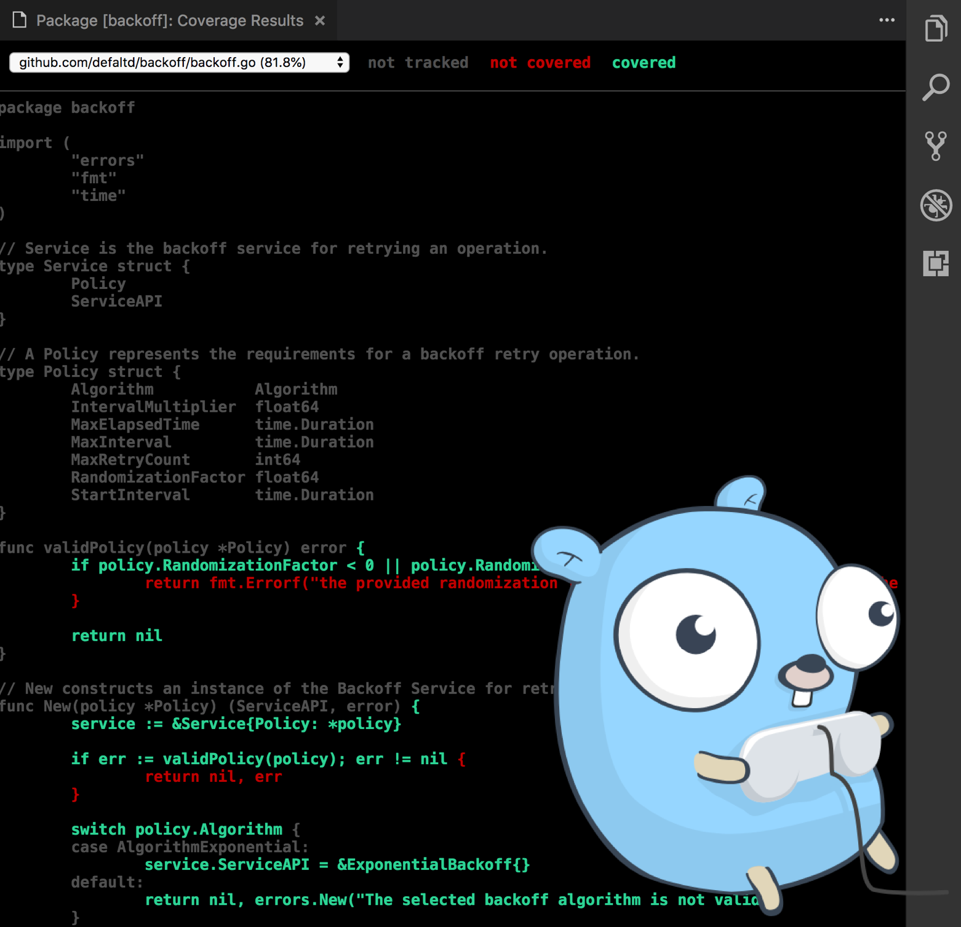961x927 pixels.
Task: Click 'case AlgorithmExponential:' line
Action: [x=189, y=847]
